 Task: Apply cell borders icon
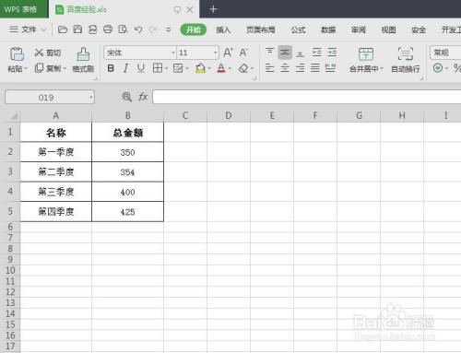(x=158, y=68)
